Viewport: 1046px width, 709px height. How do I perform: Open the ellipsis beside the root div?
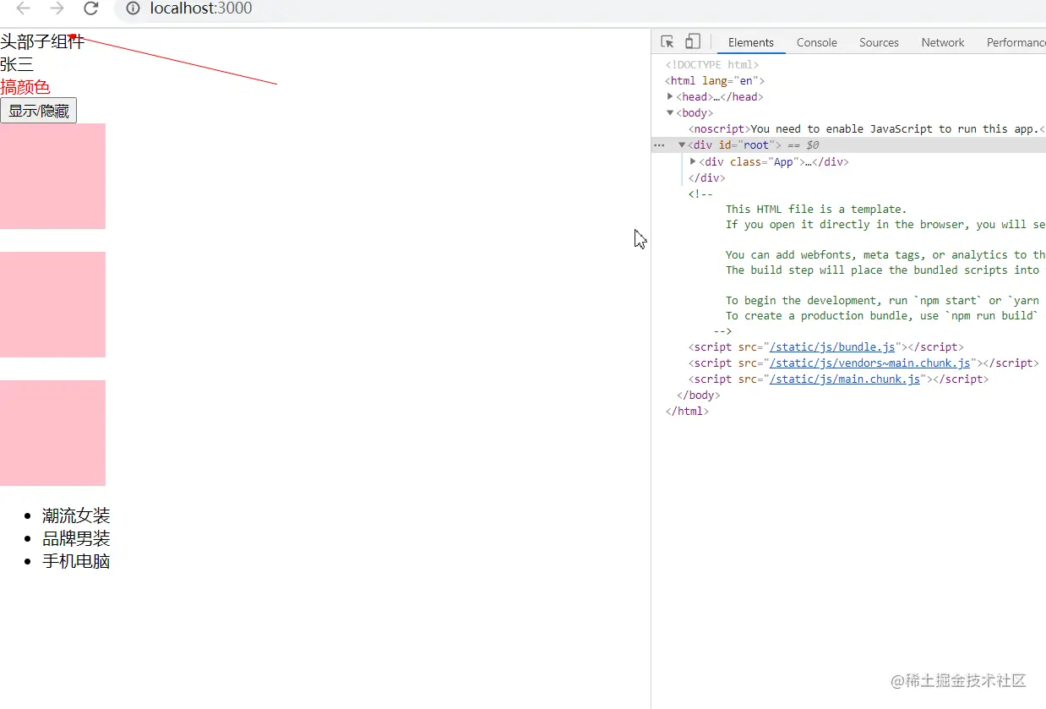coord(659,145)
